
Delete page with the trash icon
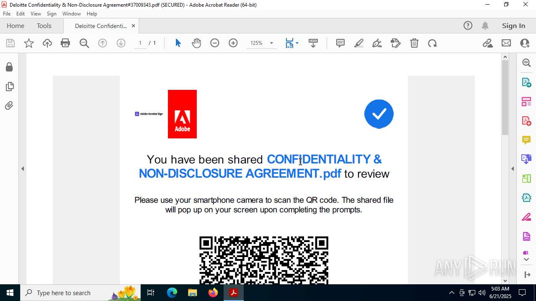tap(414, 43)
